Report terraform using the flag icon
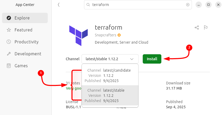Image resolution: width=222 pixels, height=115 pixels. point(206,28)
